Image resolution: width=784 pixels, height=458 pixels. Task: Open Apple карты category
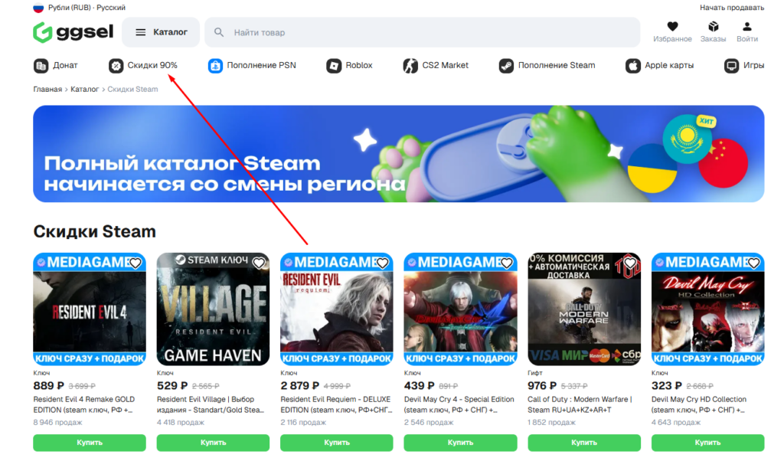(659, 66)
